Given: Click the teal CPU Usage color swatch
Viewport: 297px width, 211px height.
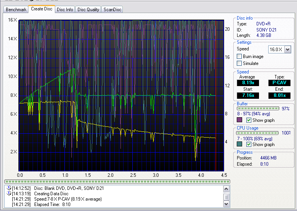Looking at the screenshot, I should pyautogui.click(x=239, y=144).
